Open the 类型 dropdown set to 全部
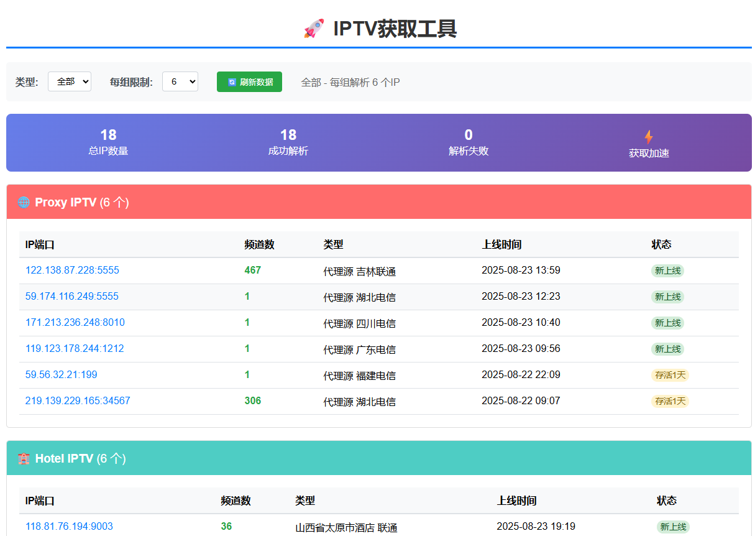755x536 pixels. click(70, 81)
